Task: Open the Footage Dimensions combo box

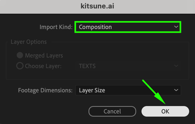Action: 128,90
